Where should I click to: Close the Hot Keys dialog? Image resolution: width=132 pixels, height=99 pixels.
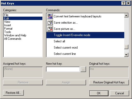point(128,3)
